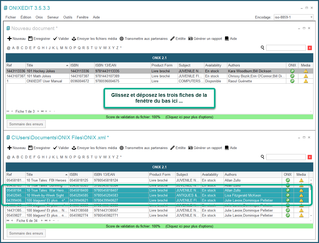Open the Encodage iso-8859-1 dropdown

tap(294, 17)
